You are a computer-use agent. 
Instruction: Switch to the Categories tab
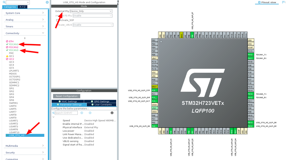[x=10, y=7]
